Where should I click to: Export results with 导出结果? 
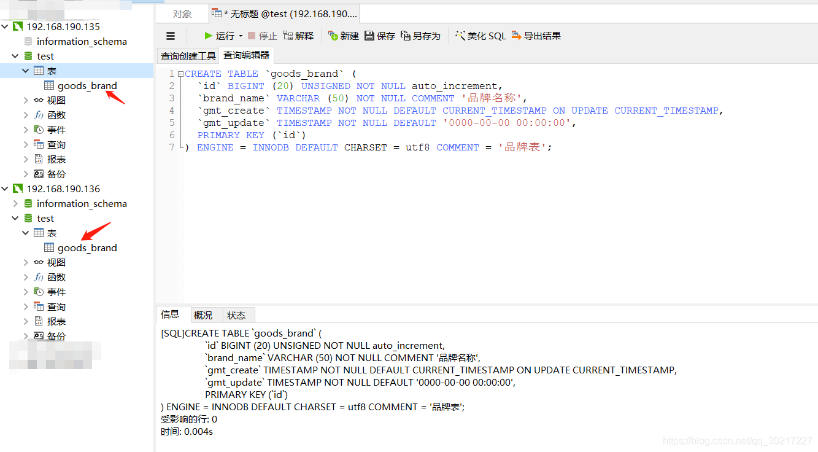click(x=536, y=36)
